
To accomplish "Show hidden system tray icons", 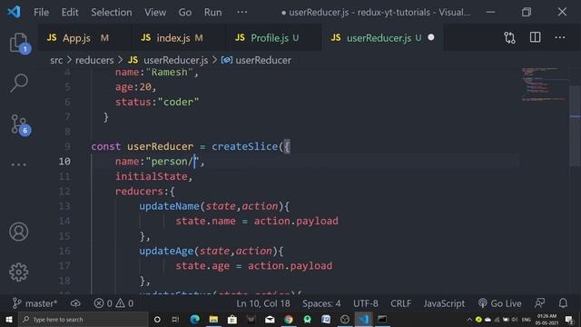I will 469,319.
